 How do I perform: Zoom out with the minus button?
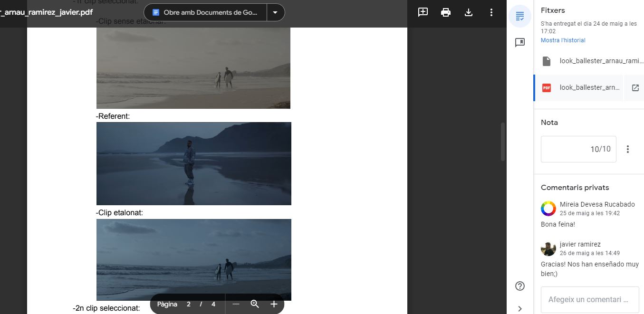point(236,304)
